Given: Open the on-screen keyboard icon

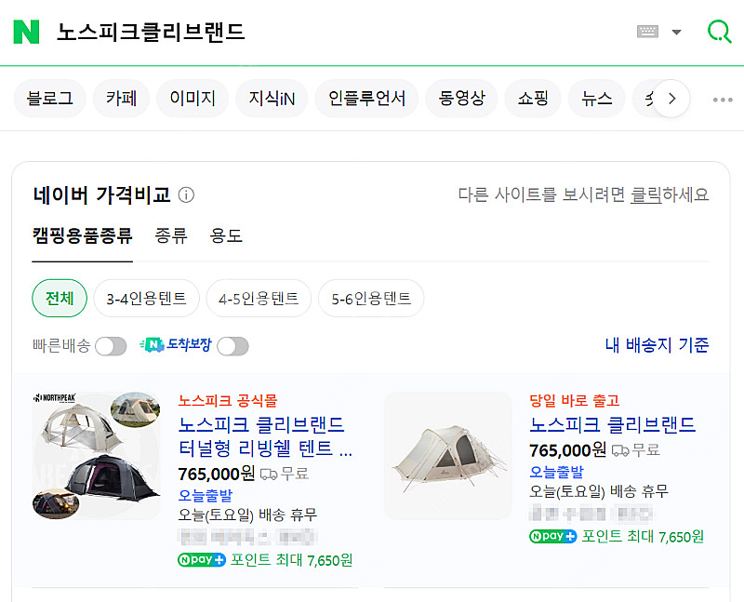Looking at the screenshot, I should (x=650, y=31).
